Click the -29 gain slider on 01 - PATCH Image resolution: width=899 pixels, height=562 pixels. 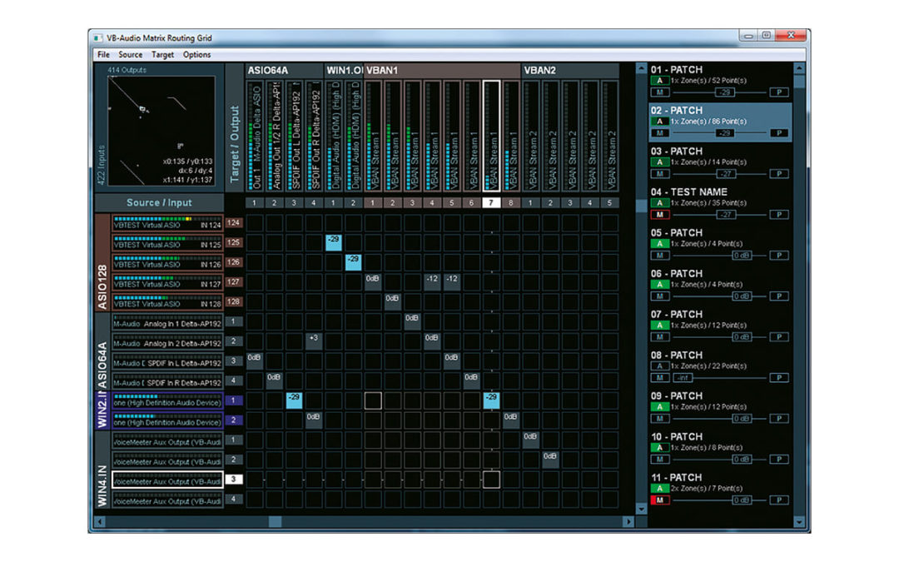(x=725, y=92)
